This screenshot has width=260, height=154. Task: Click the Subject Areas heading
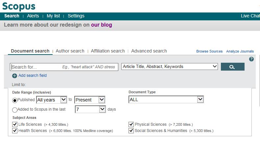coord(24,118)
